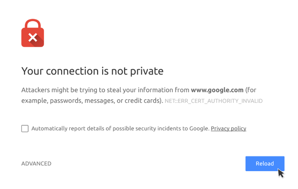Viewport: 298px width, 189px height.
Task: Enable automatic security incident reporting checkbox
Action: click(25, 129)
